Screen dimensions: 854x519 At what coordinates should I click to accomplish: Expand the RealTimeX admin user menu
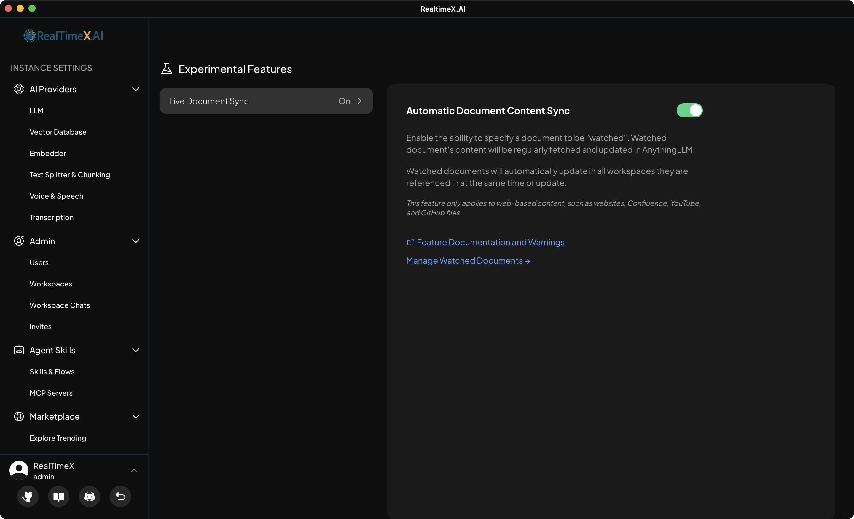pyautogui.click(x=134, y=470)
